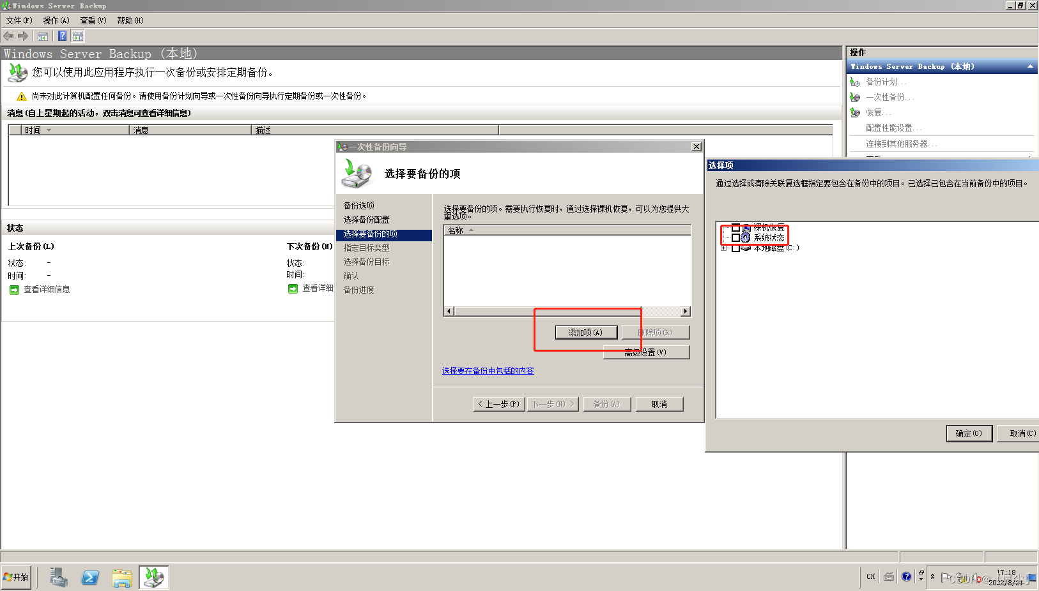Click the 一次性备份 disc icon in Actions pane
Screen dimensions: 1039x591
coord(855,97)
